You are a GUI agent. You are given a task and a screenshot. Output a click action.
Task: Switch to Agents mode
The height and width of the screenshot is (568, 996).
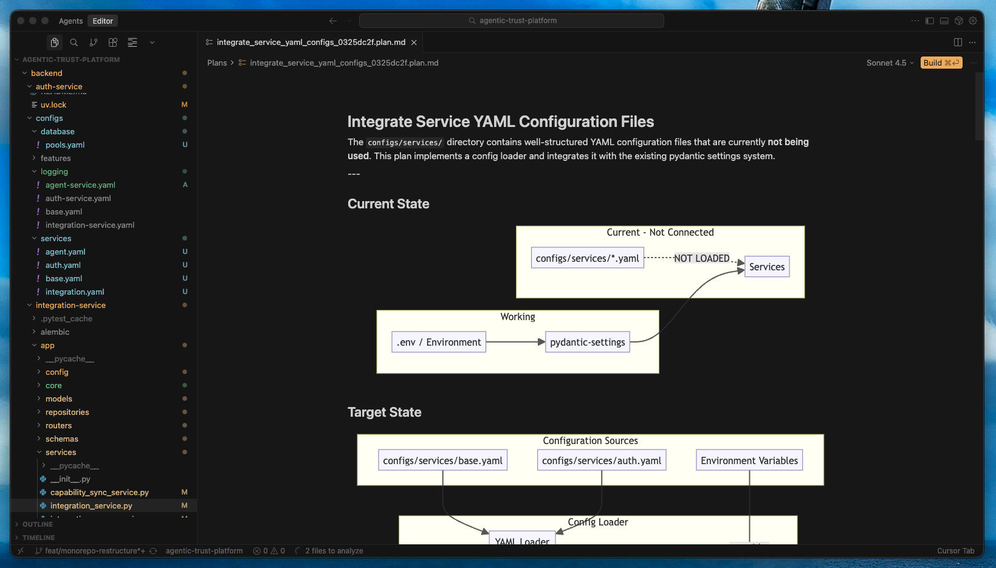pyautogui.click(x=70, y=21)
